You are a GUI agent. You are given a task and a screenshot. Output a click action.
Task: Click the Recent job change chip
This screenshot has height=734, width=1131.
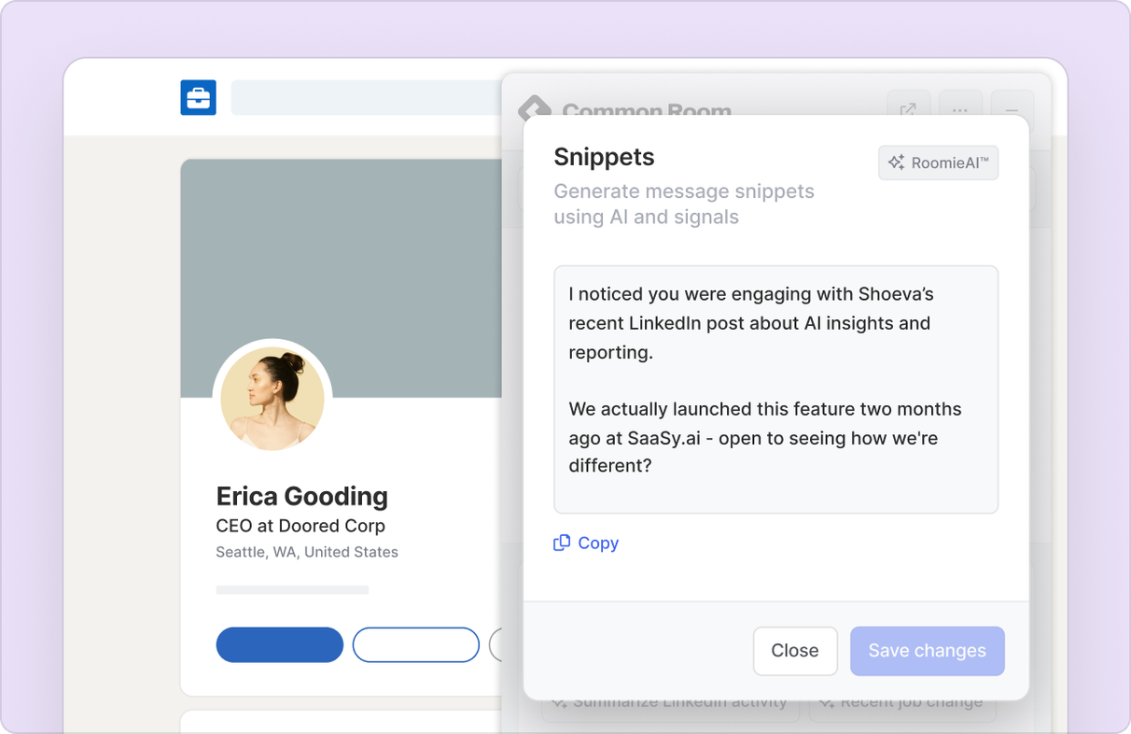pyautogui.click(x=901, y=705)
